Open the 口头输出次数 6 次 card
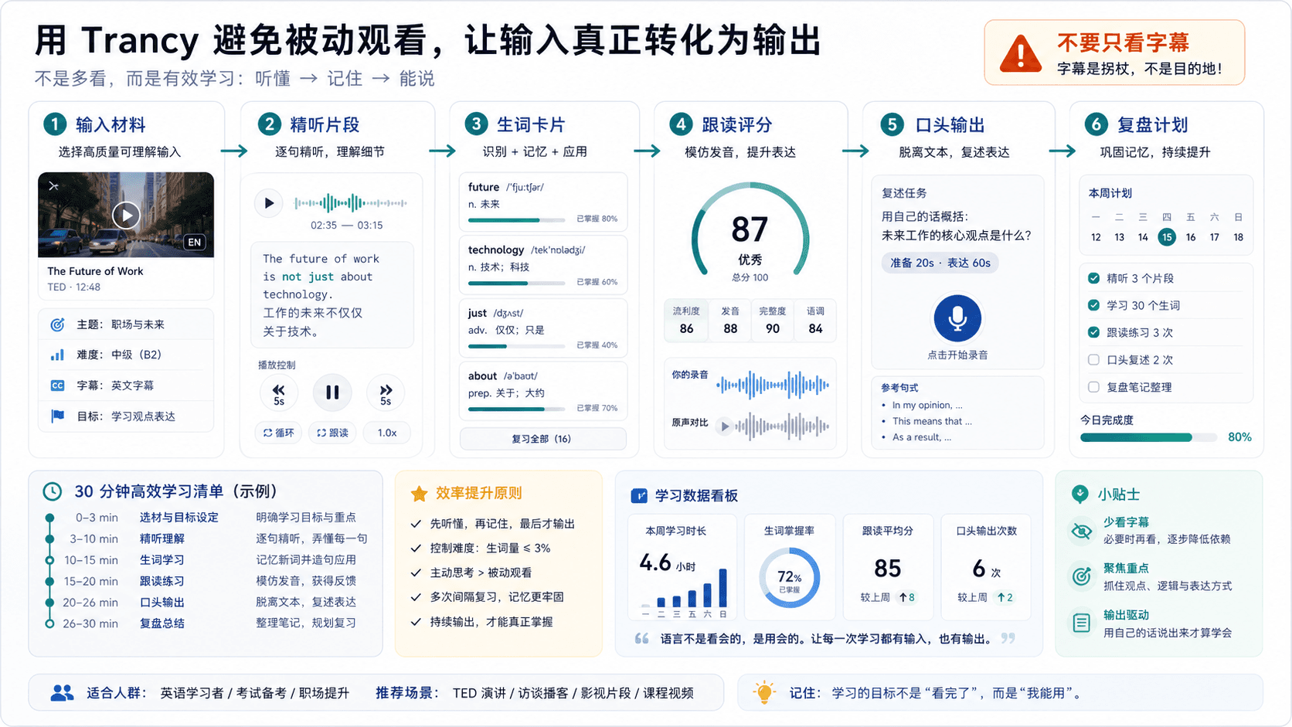Screen dimensions: 1292x727 986,566
